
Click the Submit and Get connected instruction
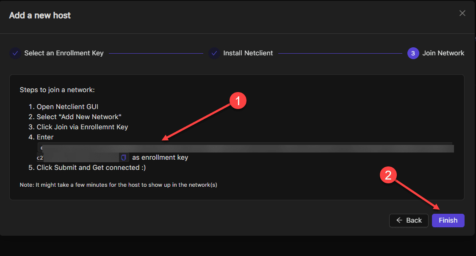point(91,167)
